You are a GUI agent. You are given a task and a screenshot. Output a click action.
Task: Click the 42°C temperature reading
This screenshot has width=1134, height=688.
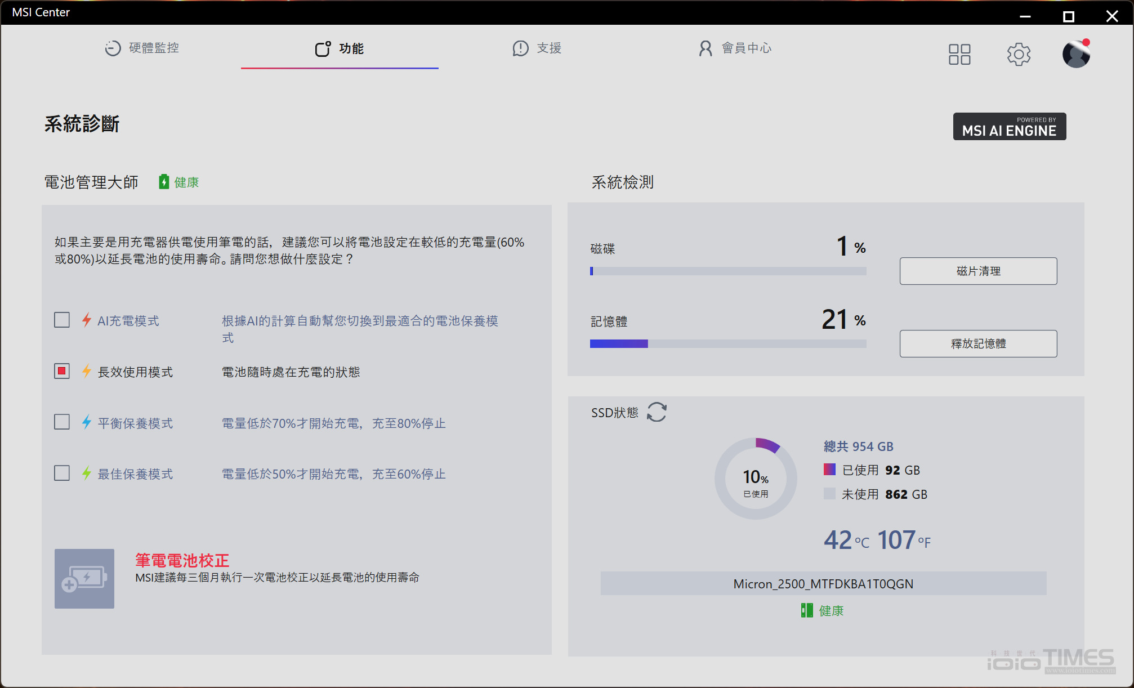[846, 540]
